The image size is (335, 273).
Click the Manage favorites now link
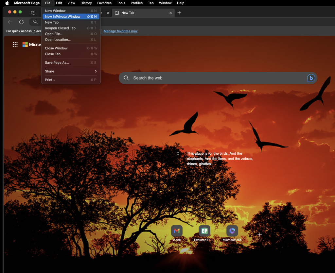click(x=120, y=31)
